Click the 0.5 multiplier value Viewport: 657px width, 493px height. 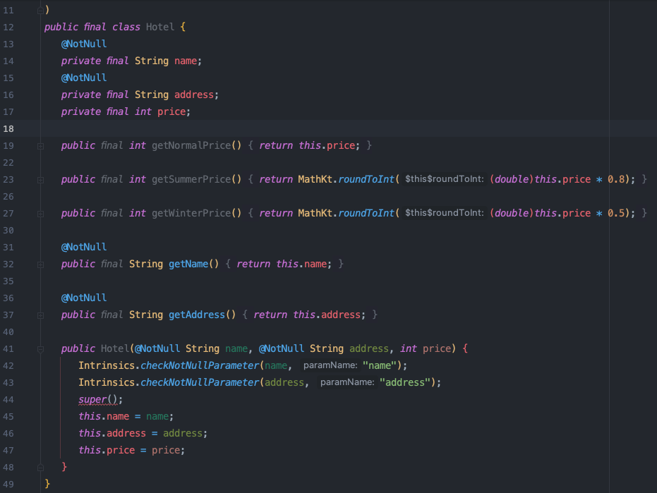click(x=616, y=213)
